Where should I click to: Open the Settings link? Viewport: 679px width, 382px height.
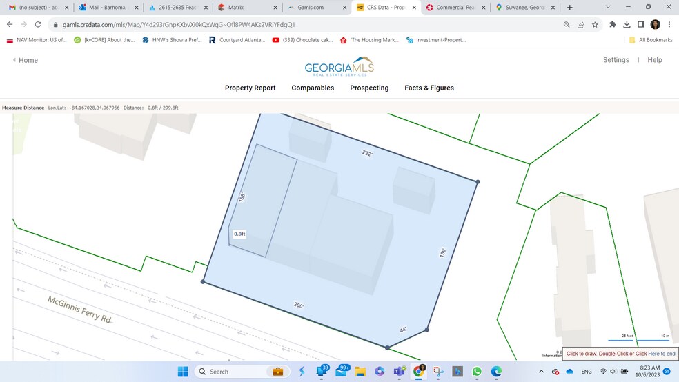click(616, 60)
